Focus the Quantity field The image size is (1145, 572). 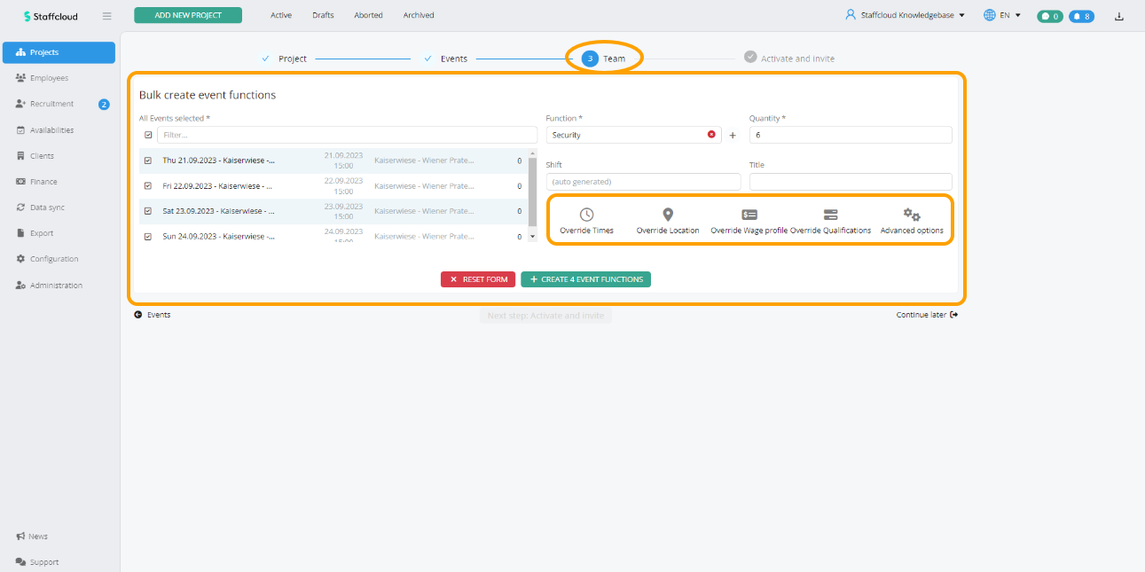click(851, 135)
